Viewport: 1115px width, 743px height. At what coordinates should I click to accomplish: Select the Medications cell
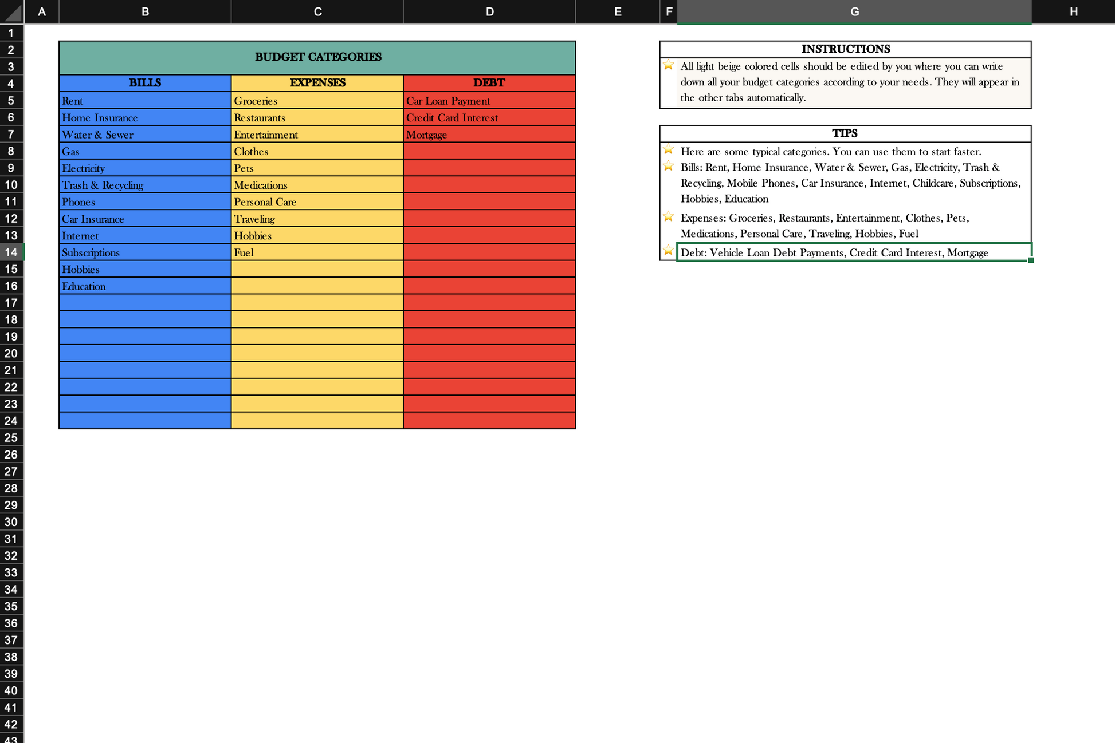[x=317, y=185]
